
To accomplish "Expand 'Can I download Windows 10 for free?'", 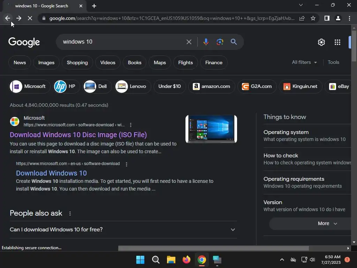I will click(x=123, y=230).
